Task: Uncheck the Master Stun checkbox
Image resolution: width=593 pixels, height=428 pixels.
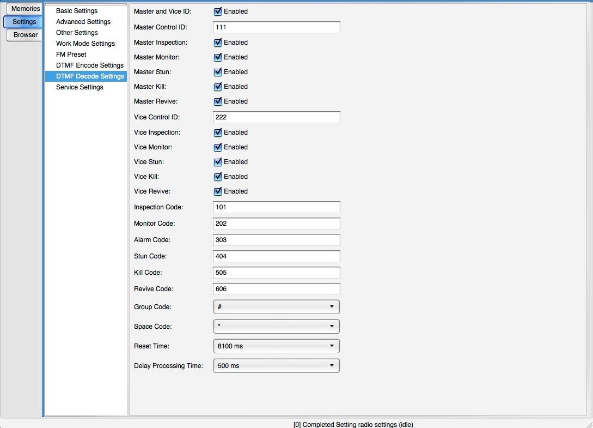Action: pyautogui.click(x=218, y=72)
